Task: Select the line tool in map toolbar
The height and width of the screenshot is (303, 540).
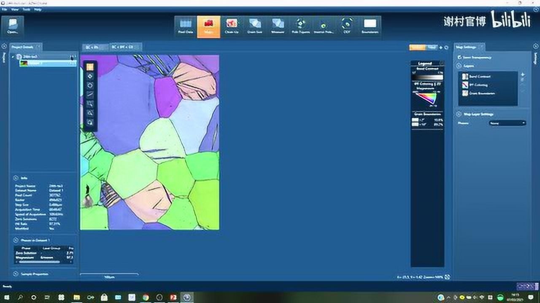Action: click(90, 95)
